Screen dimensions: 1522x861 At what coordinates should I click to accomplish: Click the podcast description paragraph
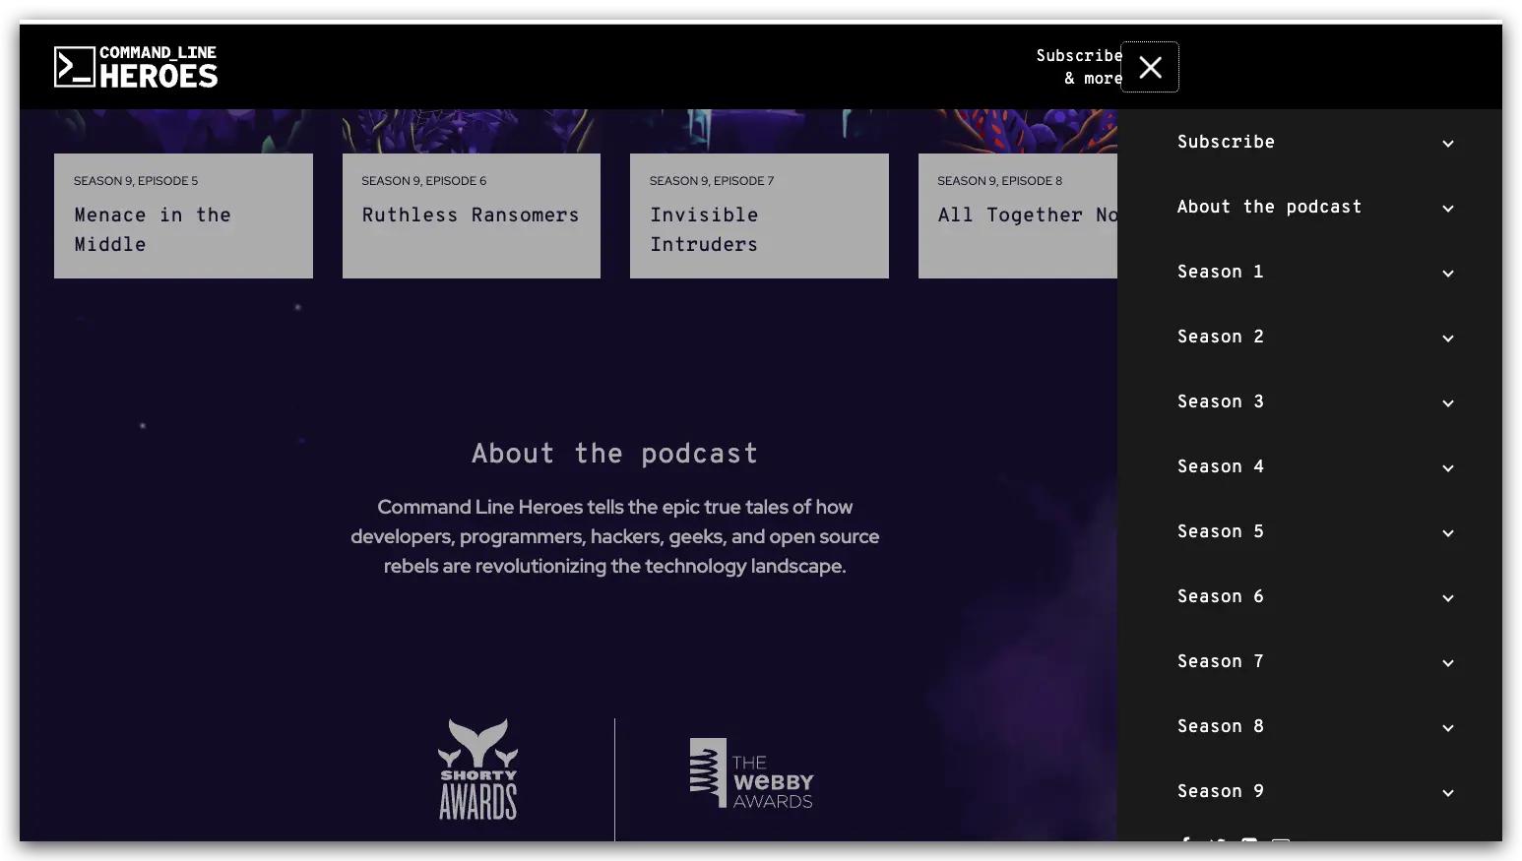tap(615, 536)
